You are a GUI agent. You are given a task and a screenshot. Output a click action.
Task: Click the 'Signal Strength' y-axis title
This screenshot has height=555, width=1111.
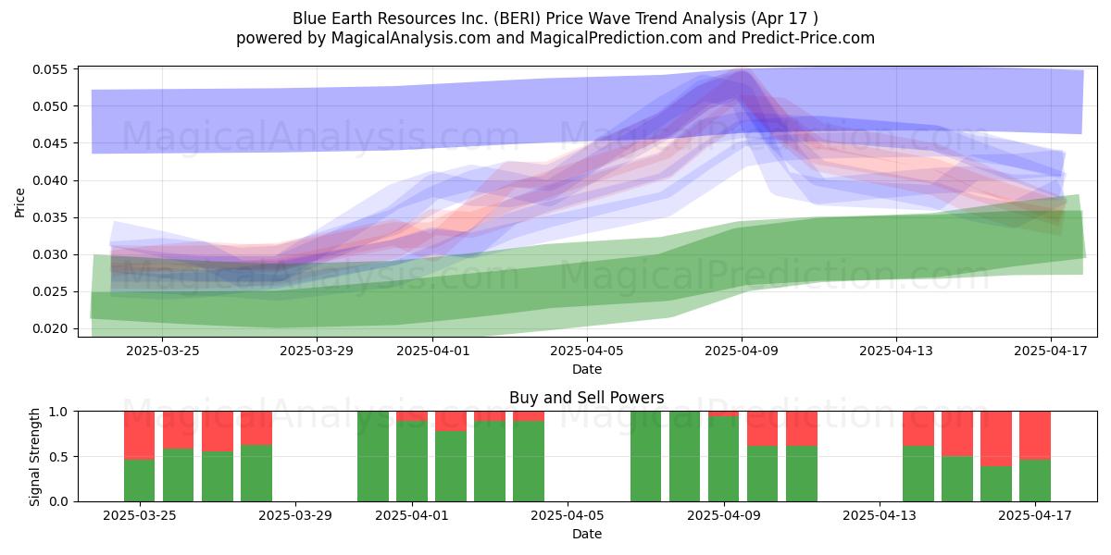pyautogui.click(x=35, y=456)
